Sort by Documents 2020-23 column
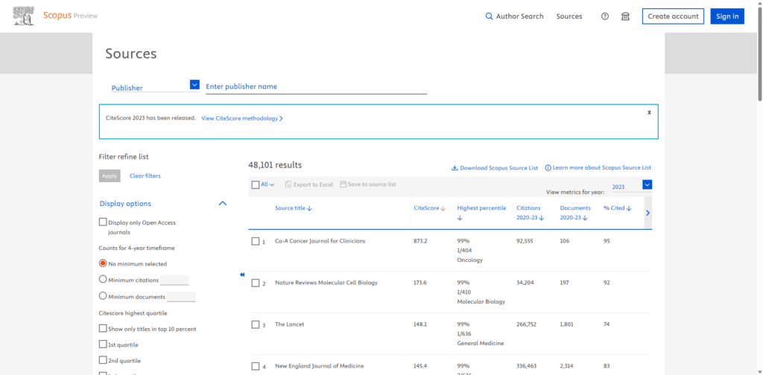 click(575, 213)
